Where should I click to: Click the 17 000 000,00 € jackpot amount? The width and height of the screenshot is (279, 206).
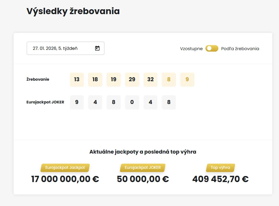(x=65, y=179)
